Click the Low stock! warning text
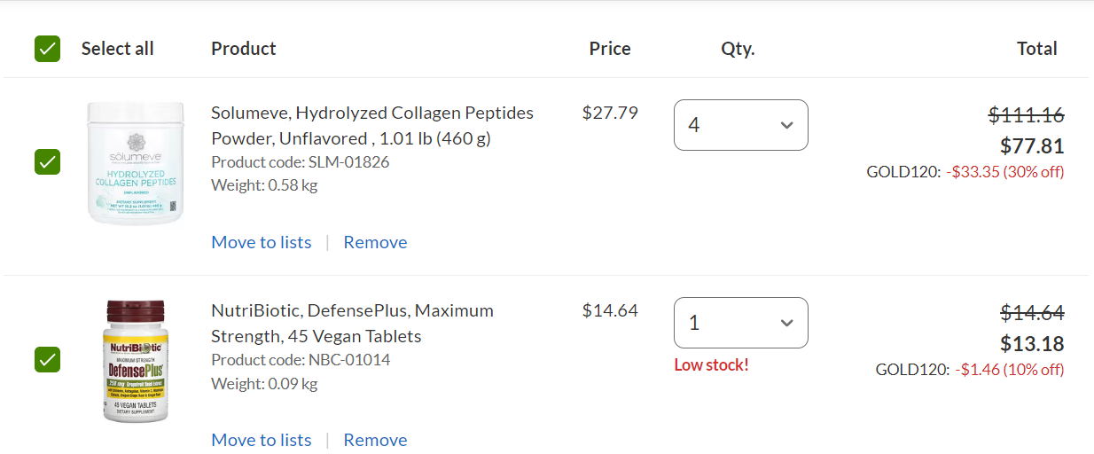1094x454 pixels. (711, 364)
